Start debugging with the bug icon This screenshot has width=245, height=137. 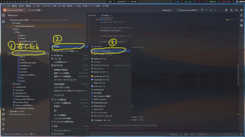coord(211,10)
